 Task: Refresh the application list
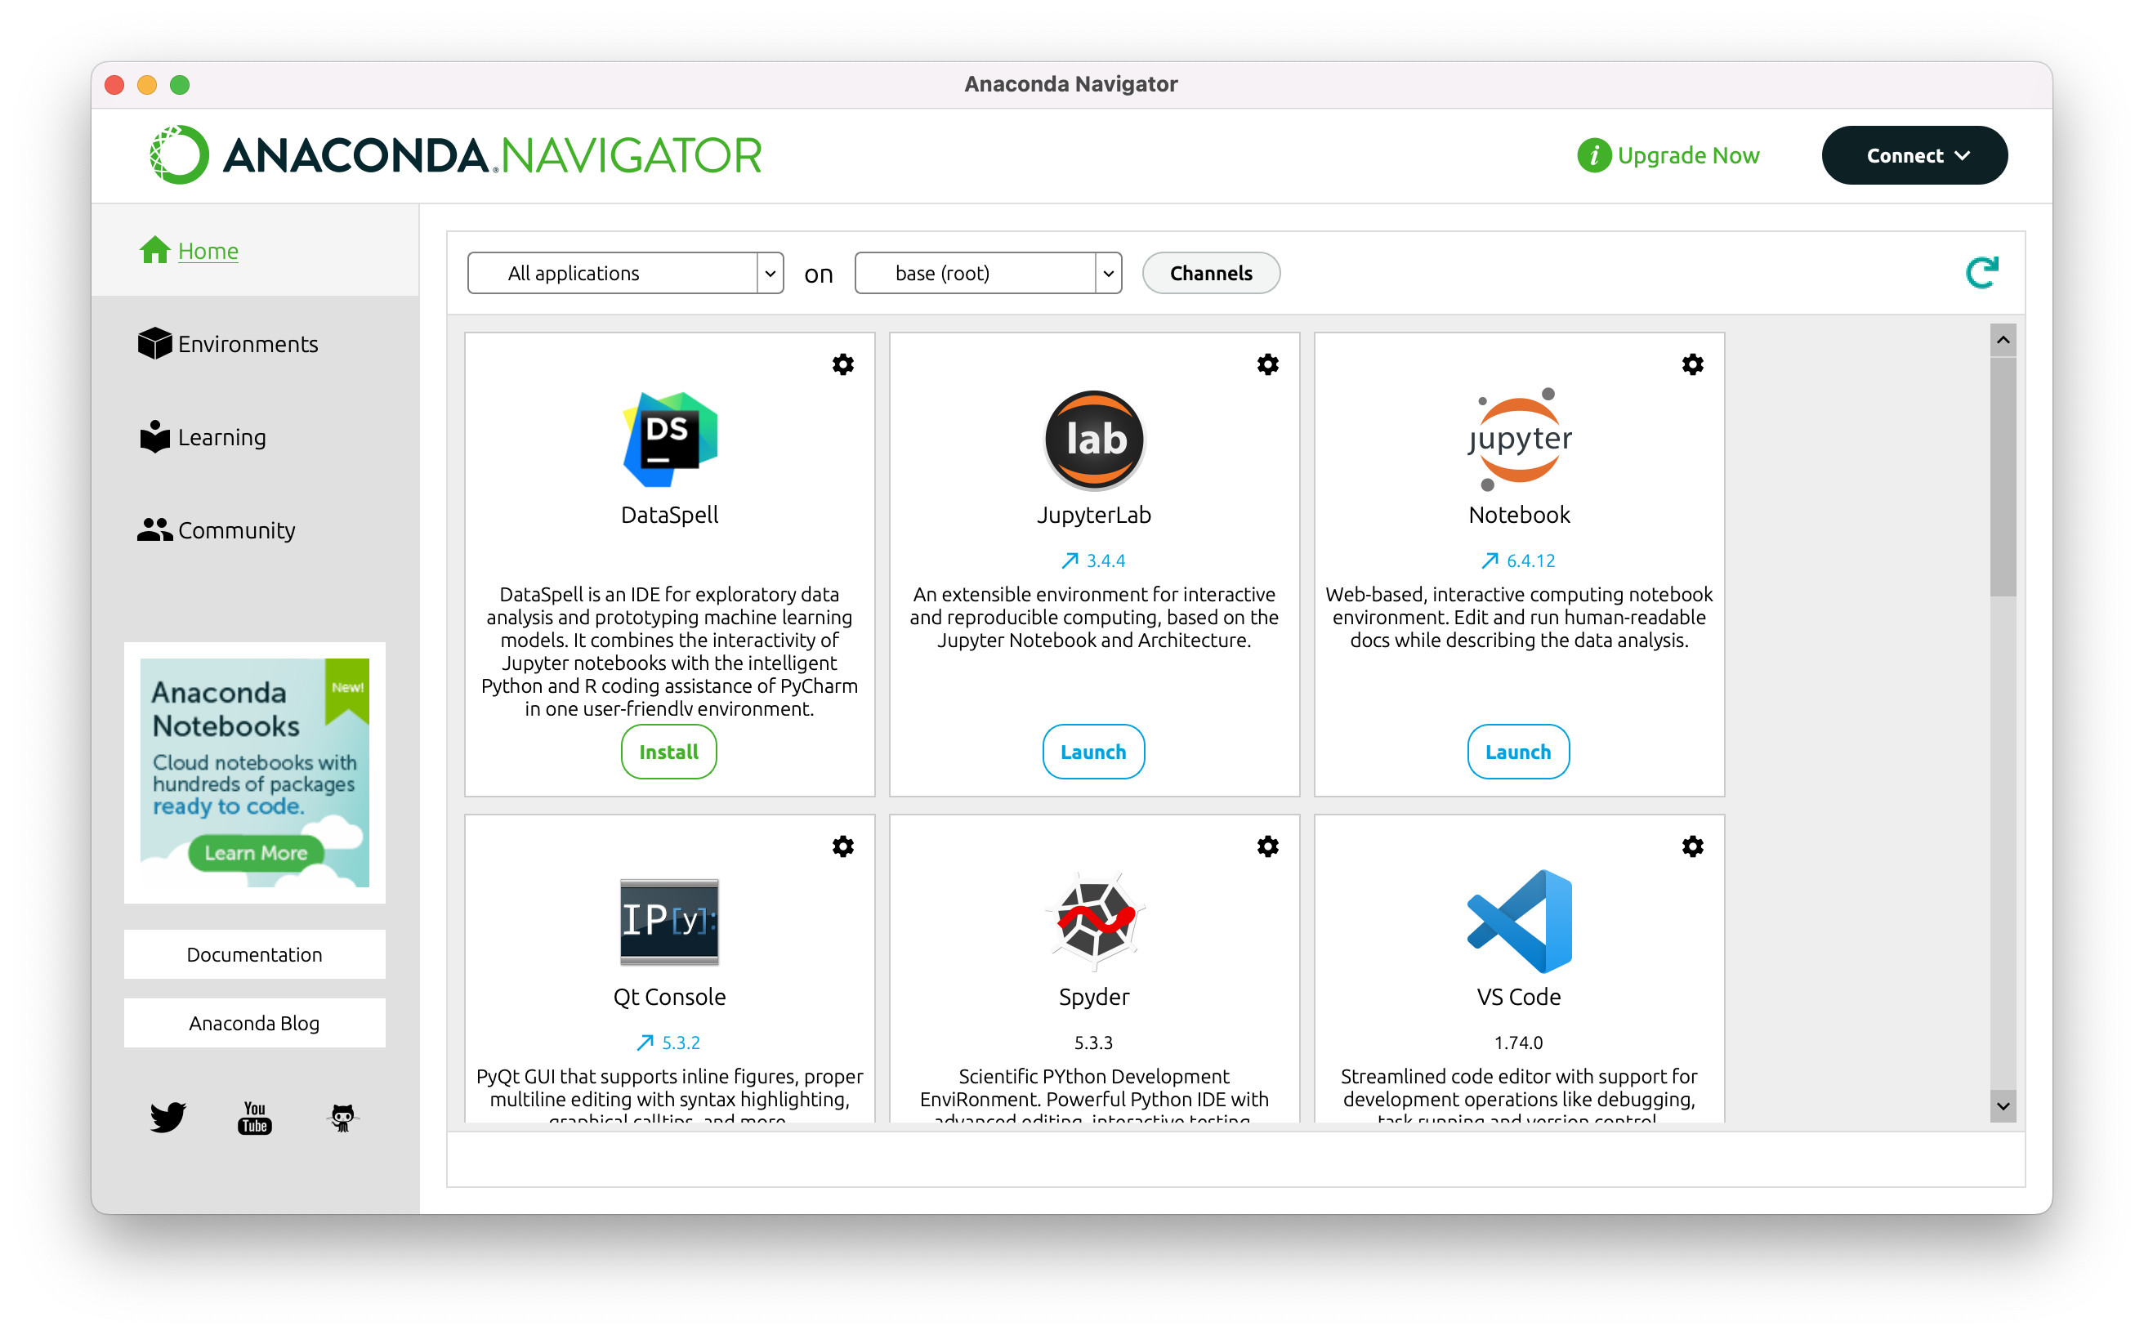pyautogui.click(x=1981, y=273)
